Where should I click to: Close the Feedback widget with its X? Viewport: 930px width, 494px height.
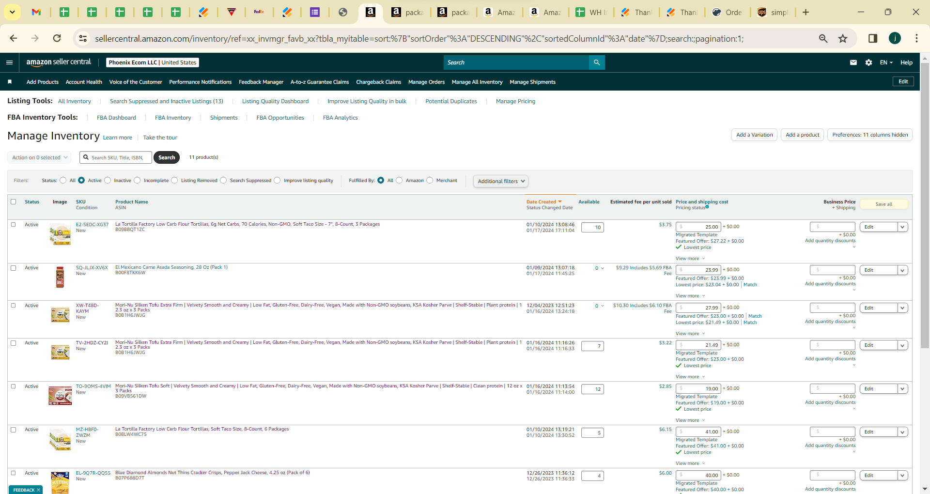(x=38, y=490)
